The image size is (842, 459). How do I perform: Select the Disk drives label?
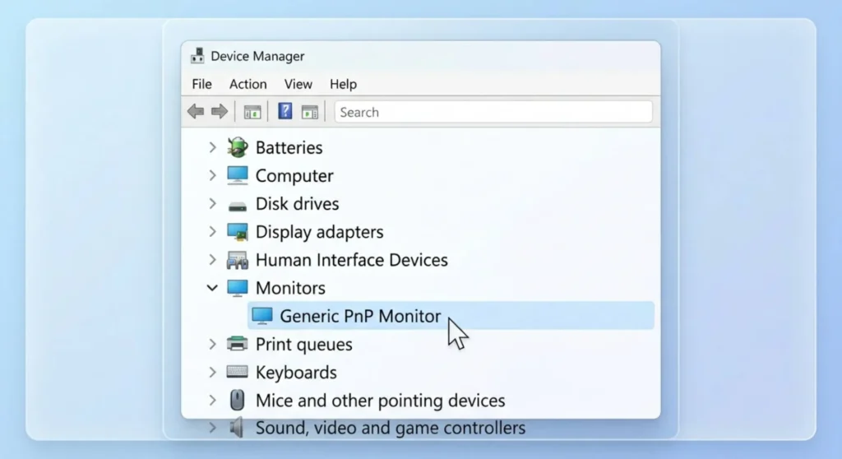298,204
